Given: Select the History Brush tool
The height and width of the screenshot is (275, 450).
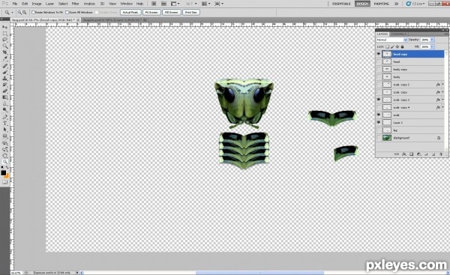Looking at the screenshot, I should 5,85.
